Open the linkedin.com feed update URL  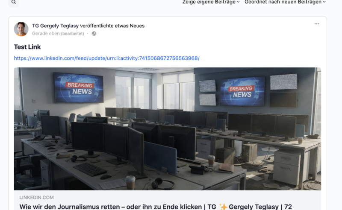click(106, 58)
